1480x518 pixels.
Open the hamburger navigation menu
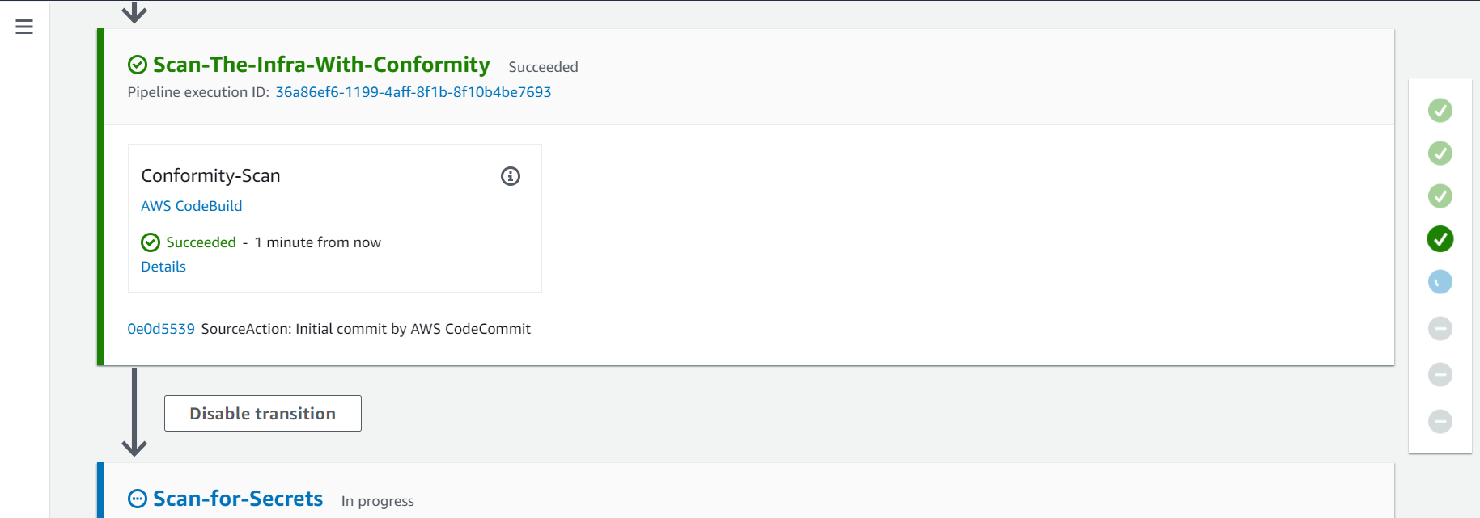pyautogui.click(x=24, y=27)
